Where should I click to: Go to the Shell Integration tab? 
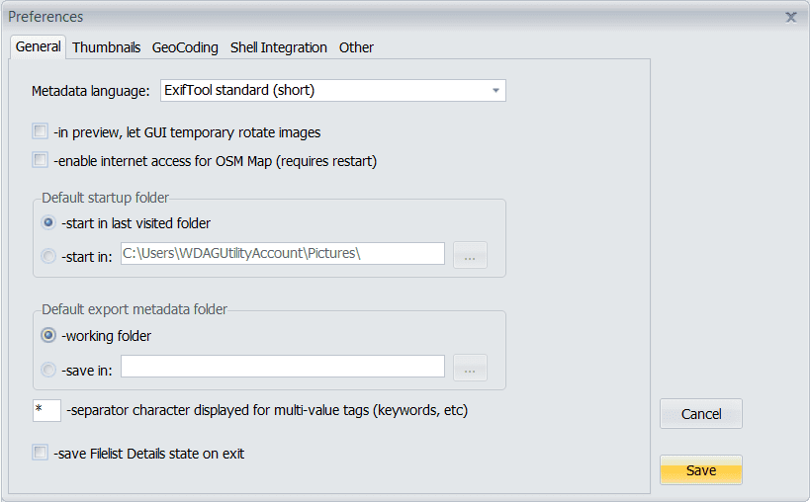[x=279, y=47]
